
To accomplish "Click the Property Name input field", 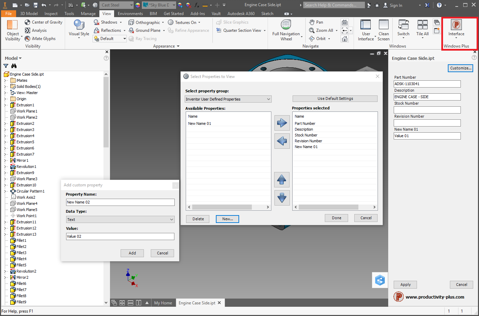I will (x=120, y=202).
